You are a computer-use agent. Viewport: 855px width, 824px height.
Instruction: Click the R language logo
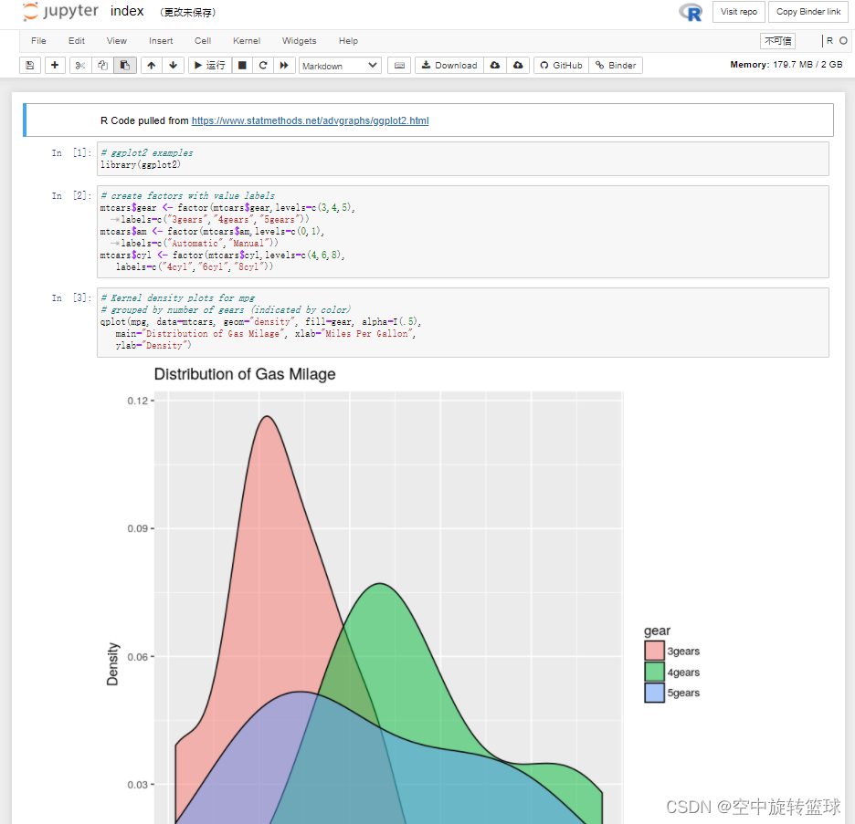coord(691,12)
